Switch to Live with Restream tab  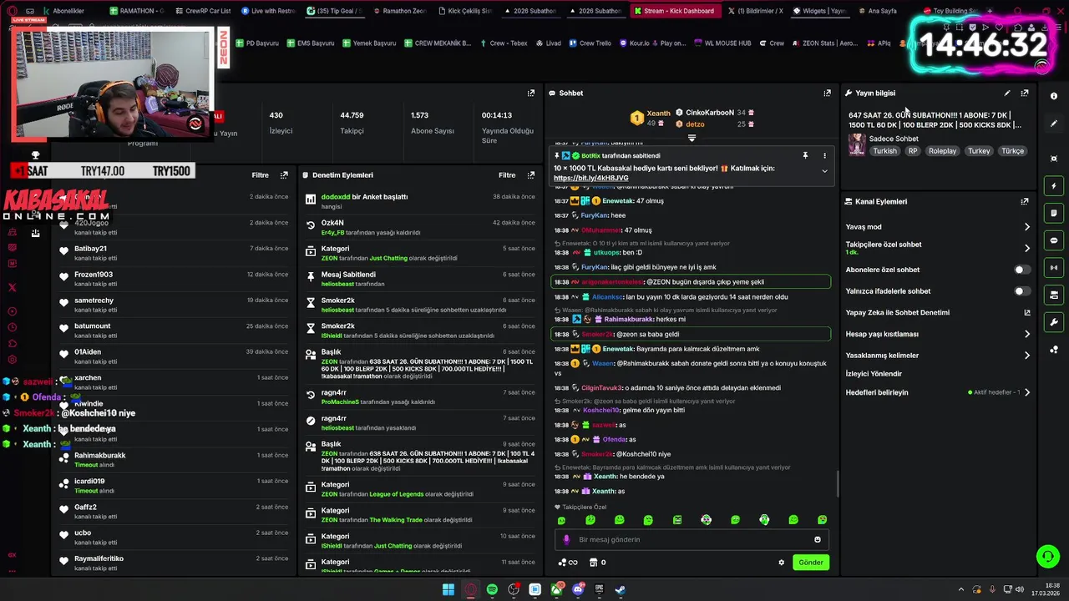[x=268, y=11]
